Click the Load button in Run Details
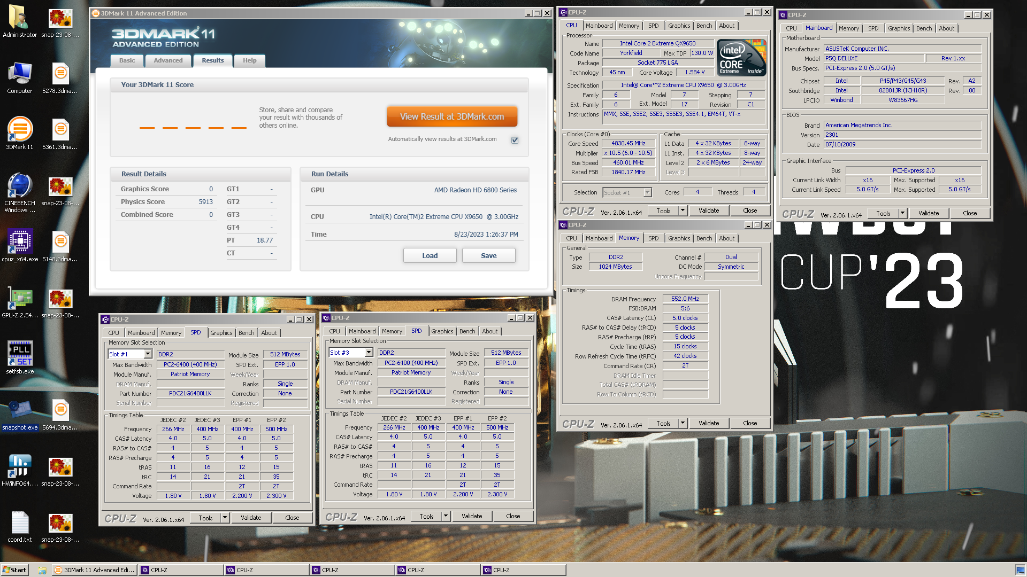Viewport: 1027px width, 577px height. coord(430,255)
